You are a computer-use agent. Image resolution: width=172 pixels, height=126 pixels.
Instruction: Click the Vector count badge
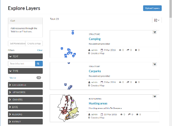pyautogui.click(x=39, y=78)
